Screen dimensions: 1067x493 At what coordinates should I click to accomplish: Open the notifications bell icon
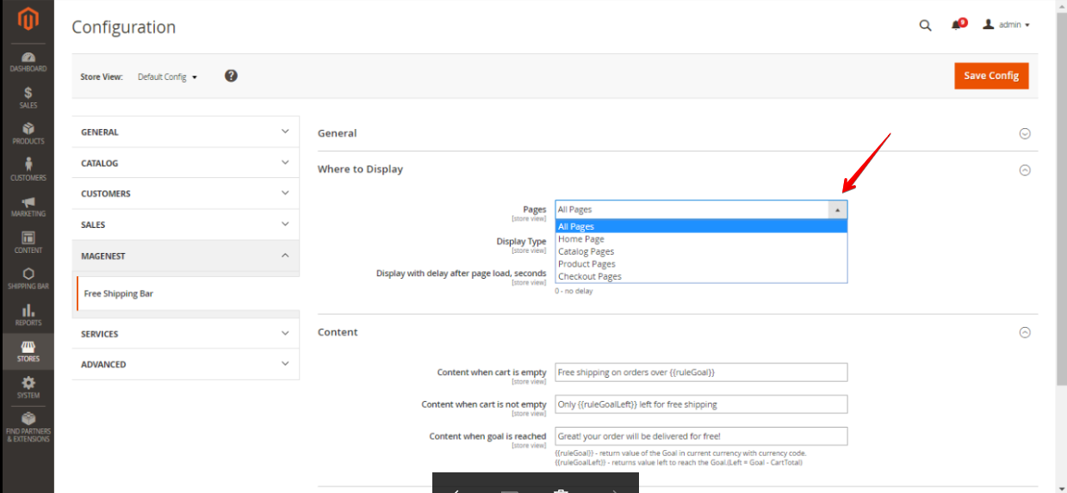click(x=956, y=26)
